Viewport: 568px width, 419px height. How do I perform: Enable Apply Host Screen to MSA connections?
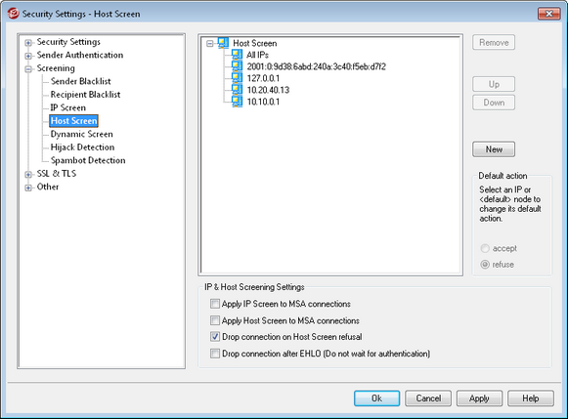tap(215, 320)
